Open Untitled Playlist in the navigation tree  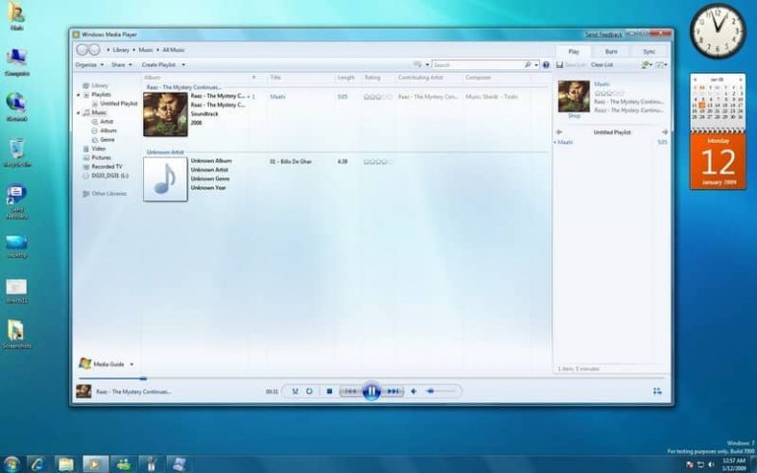tap(118, 103)
